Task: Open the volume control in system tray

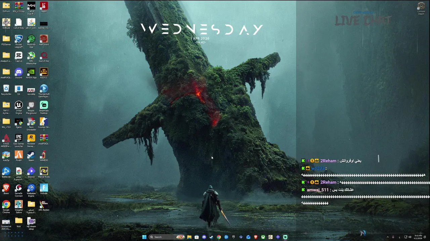Action: point(410,237)
